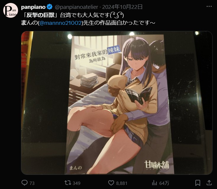This screenshot has width=217, height=189.
Task: Open the three-dot more options menu
Action: pos(209,6)
